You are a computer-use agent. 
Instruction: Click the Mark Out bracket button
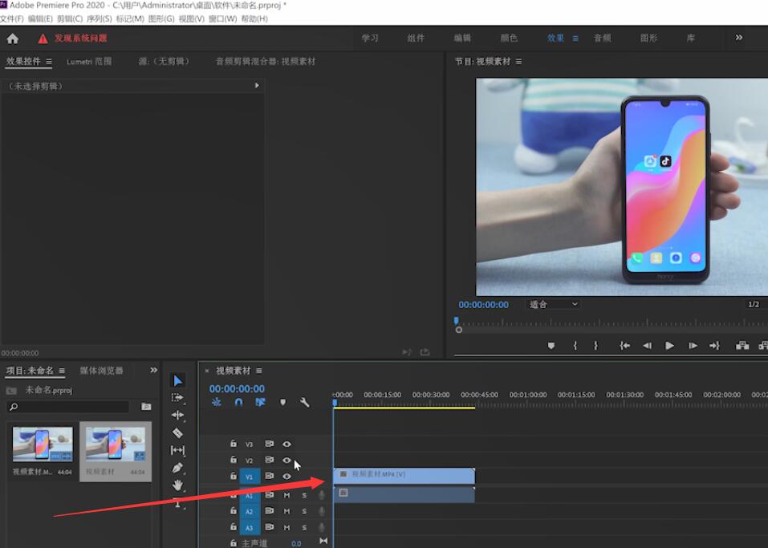point(595,346)
